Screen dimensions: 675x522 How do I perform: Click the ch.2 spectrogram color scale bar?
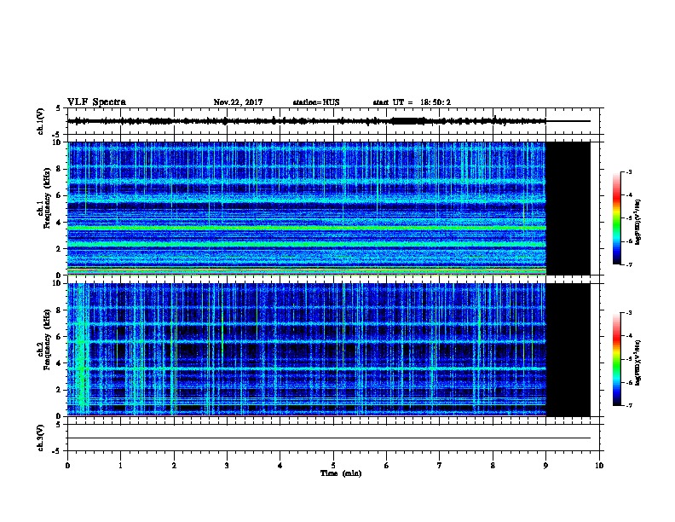[616, 359]
